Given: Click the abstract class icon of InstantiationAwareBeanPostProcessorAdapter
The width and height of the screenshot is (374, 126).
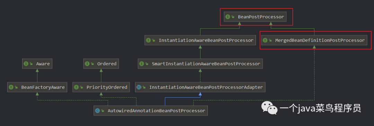Looking at the screenshot, I should tap(139, 87).
